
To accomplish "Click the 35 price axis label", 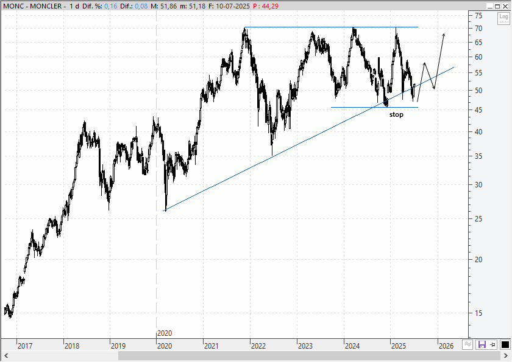I will (x=478, y=156).
